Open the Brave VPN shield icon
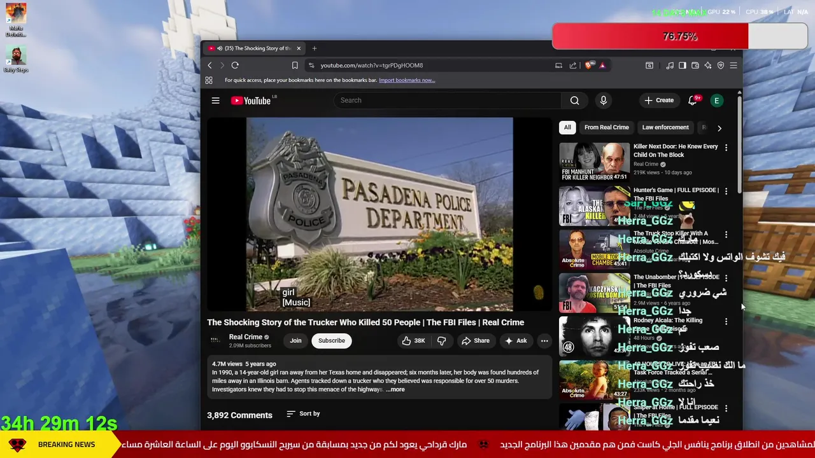Image resolution: width=815 pixels, height=458 pixels. (x=721, y=66)
